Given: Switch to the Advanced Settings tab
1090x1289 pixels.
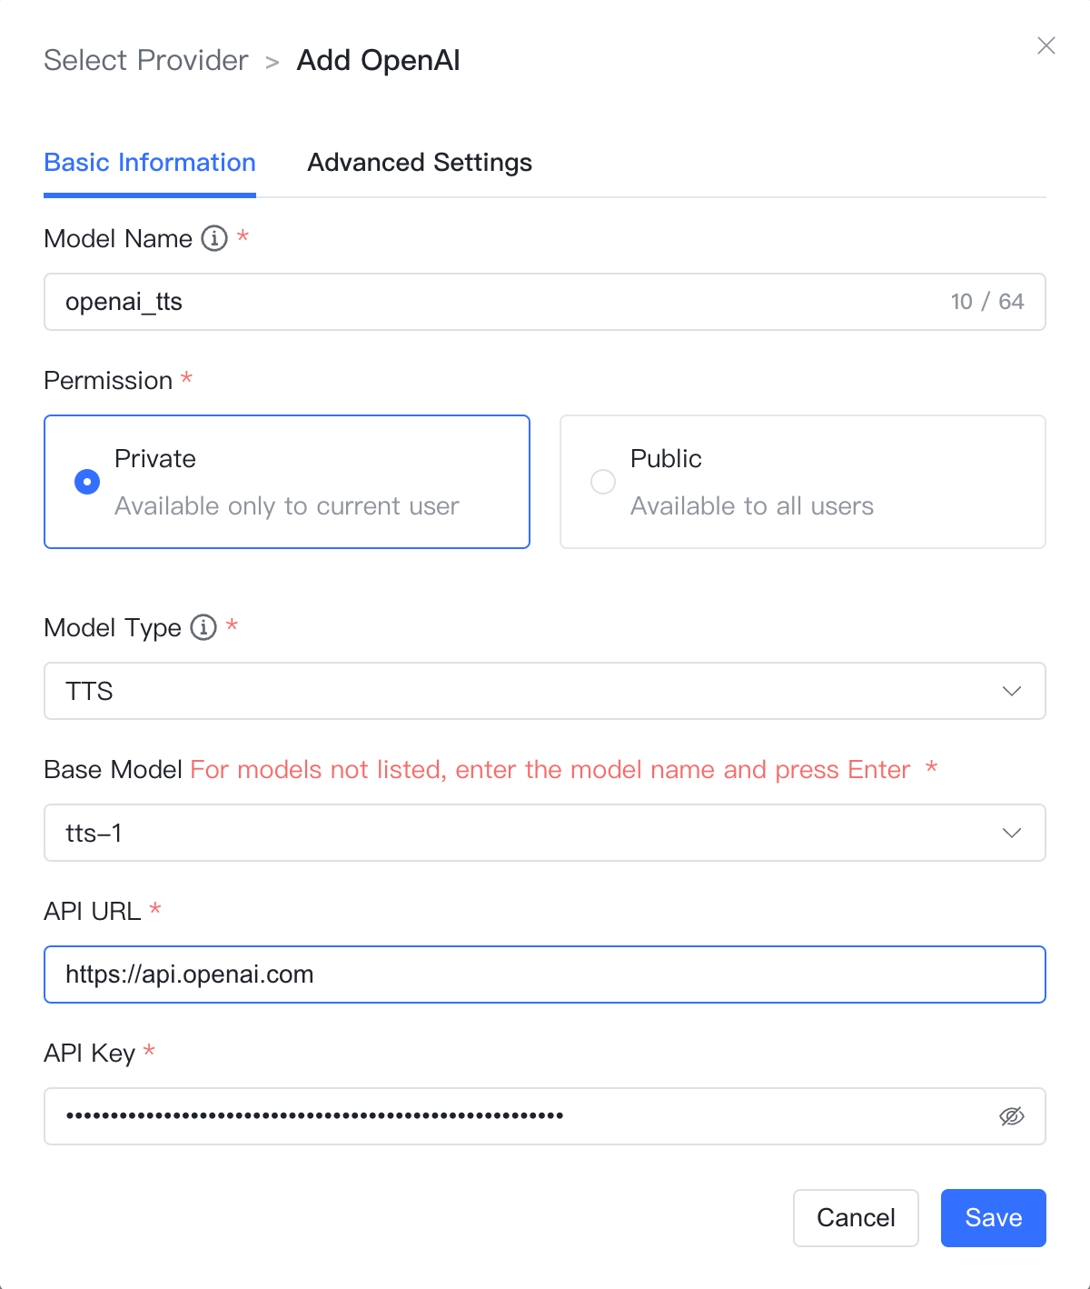Looking at the screenshot, I should [420, 163].
